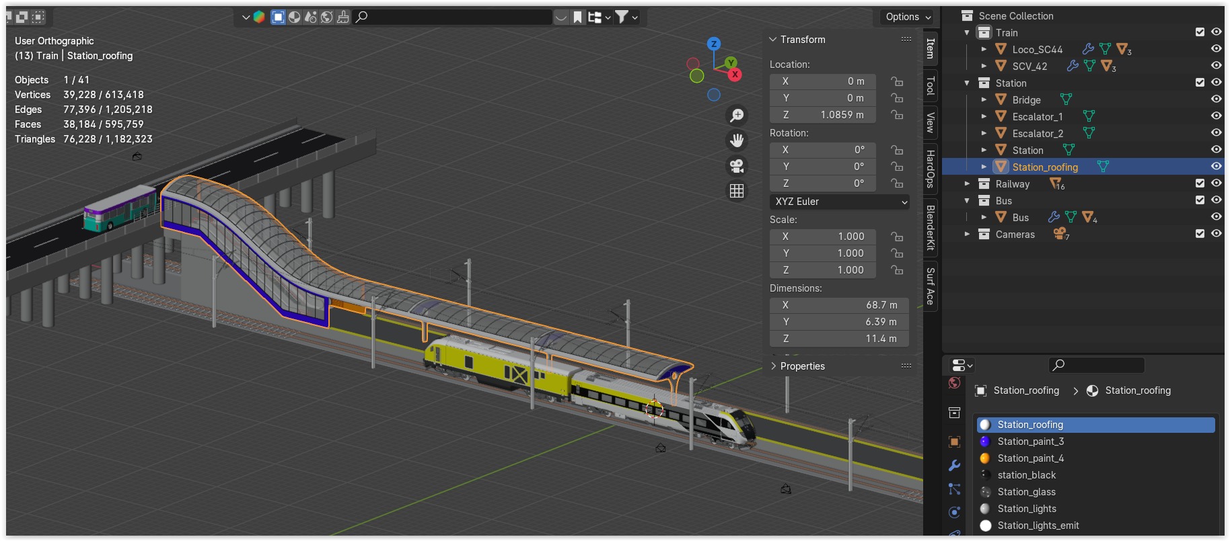Collapse the Train collection
The image size is (1230, 541).
[x=967, y=32]
